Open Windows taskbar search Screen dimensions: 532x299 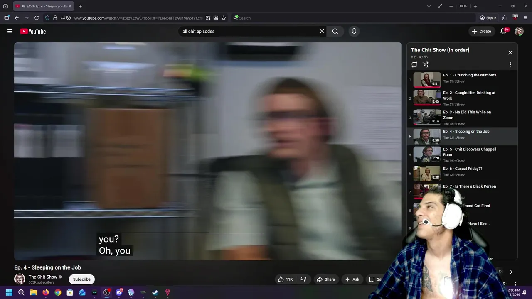click(21, 292)
